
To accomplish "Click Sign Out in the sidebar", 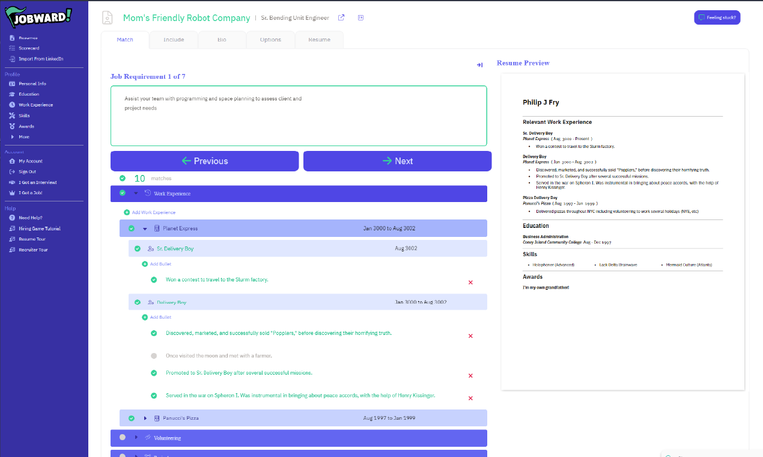I will click(x=28, y=172).
